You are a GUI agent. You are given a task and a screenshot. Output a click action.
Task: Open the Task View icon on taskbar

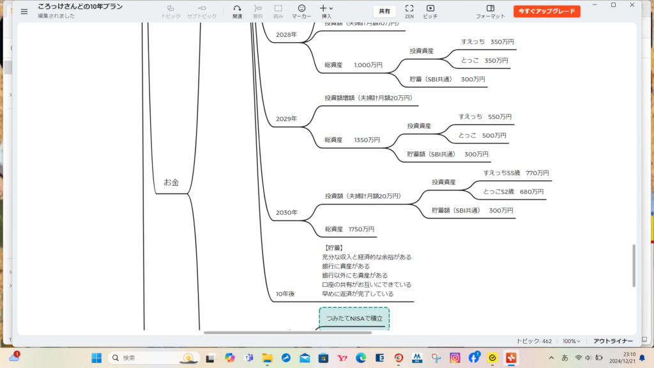tap(210, 358)
